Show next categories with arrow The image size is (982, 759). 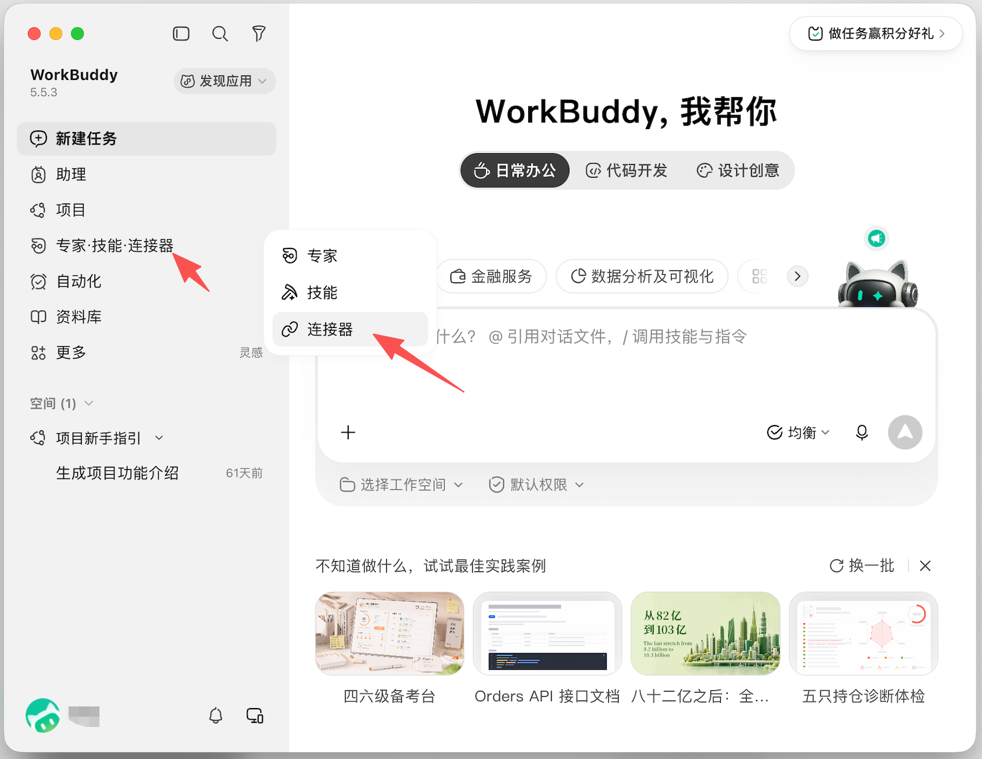tap(797, 277)
